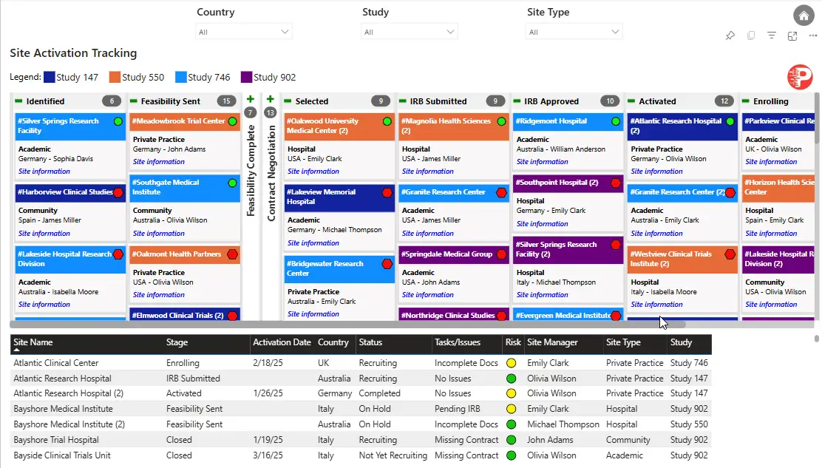
Task: Open Site information for Meadowbrook Trial Center
Action: tap(158, 162)
